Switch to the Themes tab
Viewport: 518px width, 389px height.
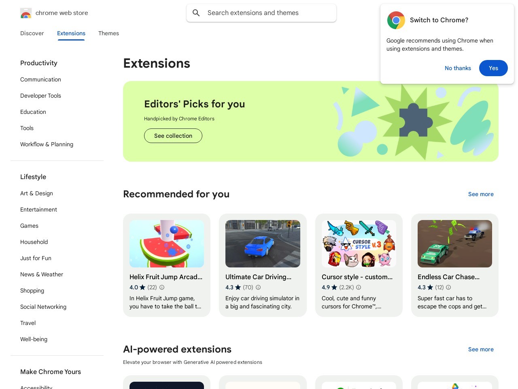click(108, 33)
